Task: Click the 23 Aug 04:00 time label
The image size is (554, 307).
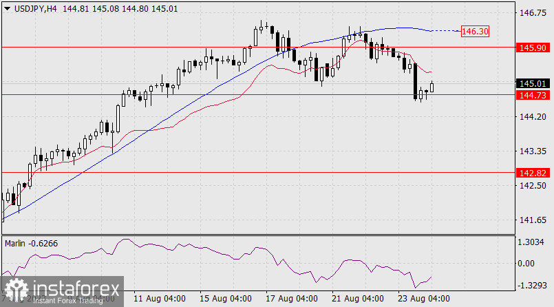Action: coord(424,299)
